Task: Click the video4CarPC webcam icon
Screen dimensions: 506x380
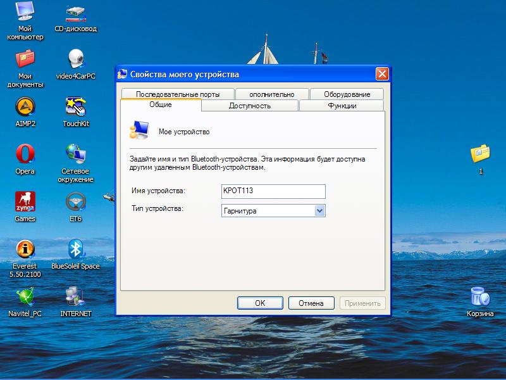Action: click(76, 58)
